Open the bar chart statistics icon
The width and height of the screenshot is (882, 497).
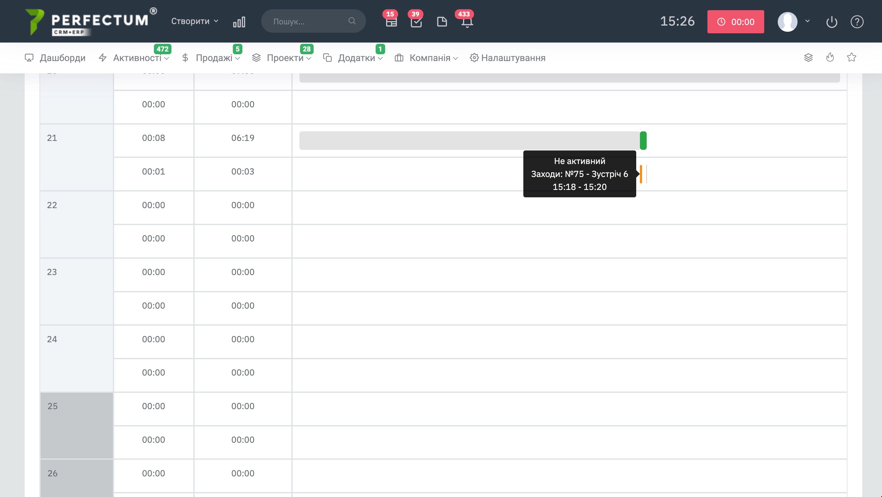pyautogui.click(x=239, y=22)
